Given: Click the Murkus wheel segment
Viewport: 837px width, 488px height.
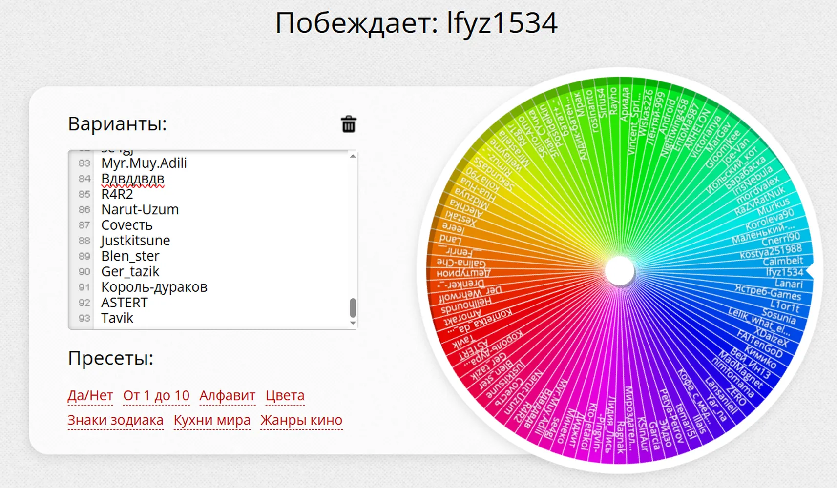Looking at the screenshot, I should [x=773, y=207].
